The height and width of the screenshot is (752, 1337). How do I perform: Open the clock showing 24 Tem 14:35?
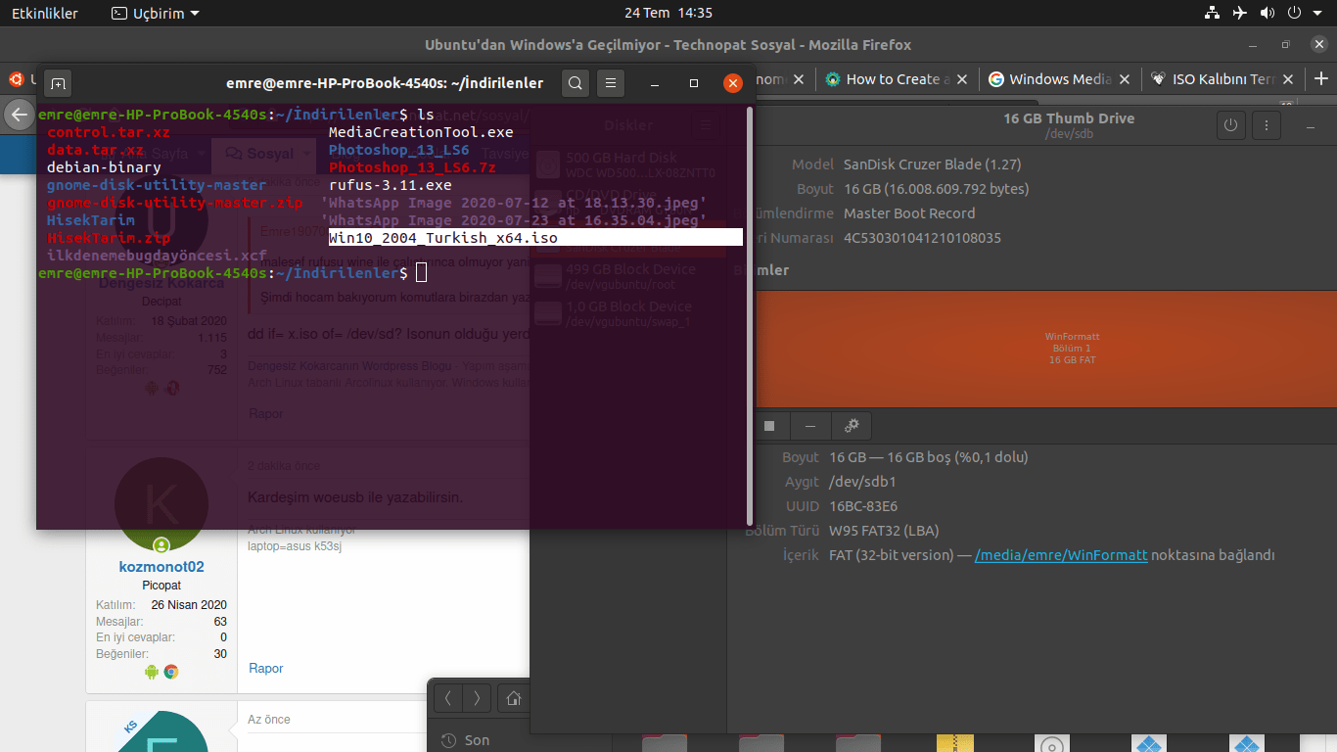pos(668,13)
